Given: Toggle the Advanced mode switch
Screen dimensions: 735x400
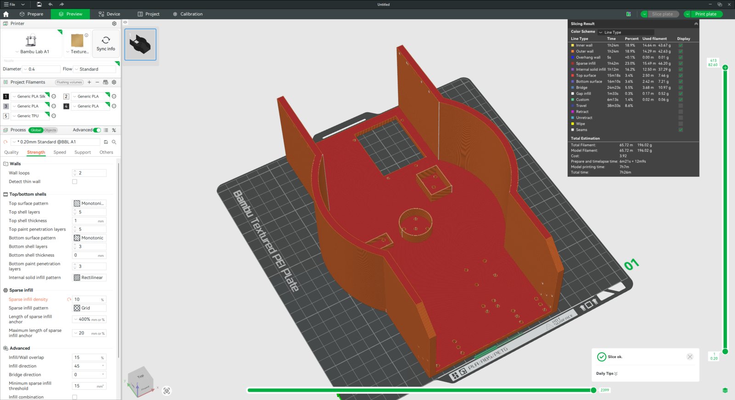Looking at the screenshot, I should tap(97, 130).
